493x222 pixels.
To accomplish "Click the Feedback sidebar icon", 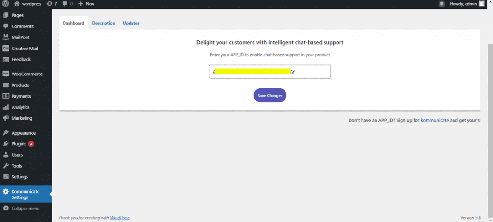I will click(6, 60).
